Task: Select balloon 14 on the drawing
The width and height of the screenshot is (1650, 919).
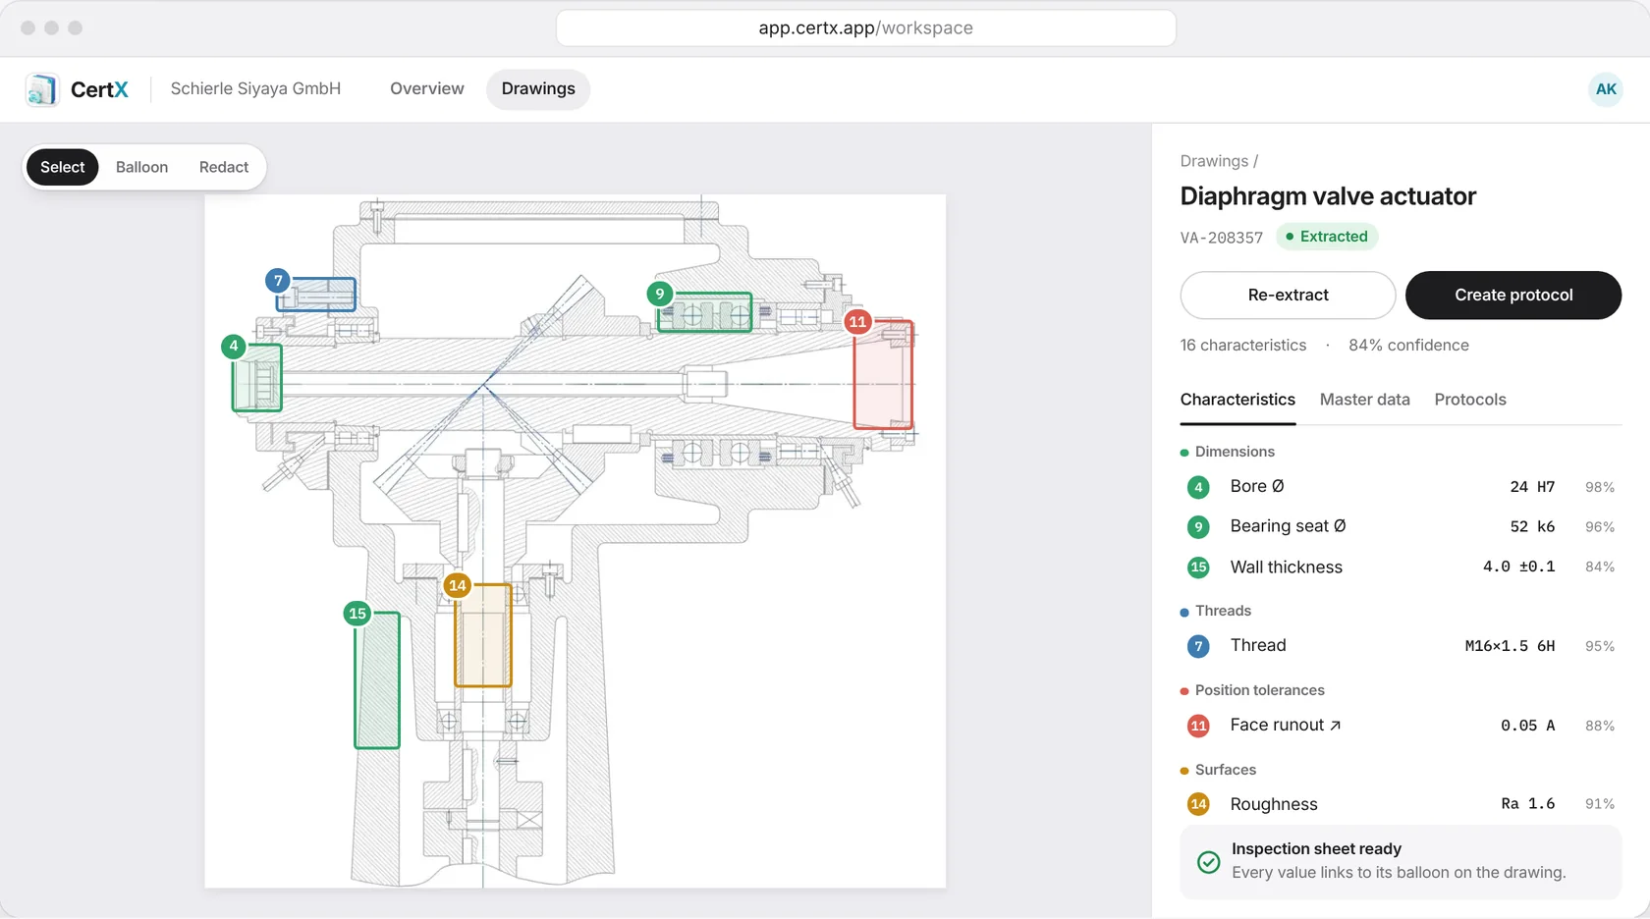Action: point(458,585)
